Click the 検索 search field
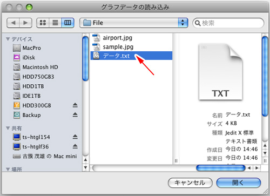 228,23
